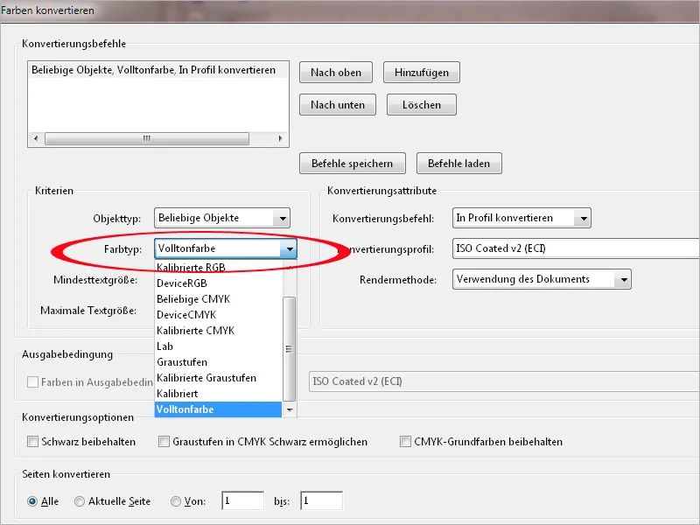
Task: Enable "CMYK-Grundfarben beibehalten"
Action: click(x=405, y=442)
